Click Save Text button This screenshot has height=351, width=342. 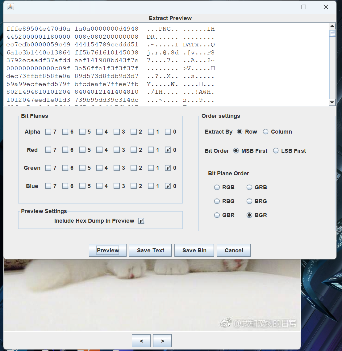point(151,250)
